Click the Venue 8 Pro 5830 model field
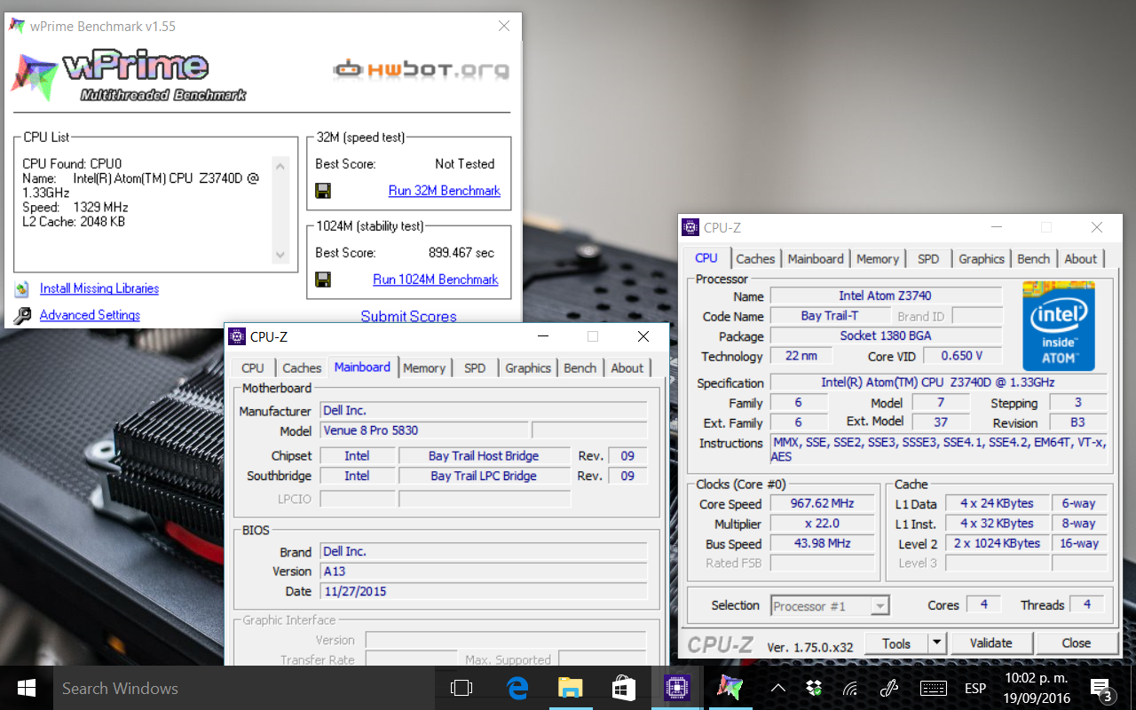Viewport: 1136px width, 710px height. pyautogui.click(x=424, y=430)
